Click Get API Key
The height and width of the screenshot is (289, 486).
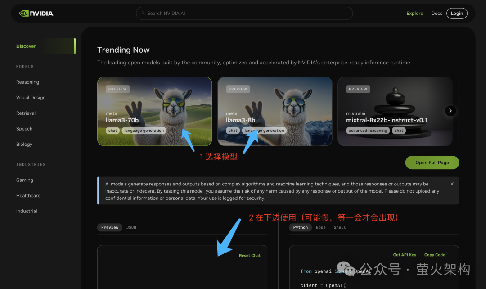point(405,255)
